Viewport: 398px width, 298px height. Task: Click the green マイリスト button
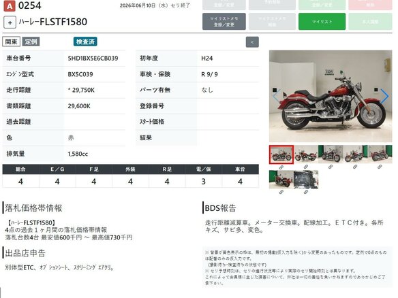coord(322,22)
